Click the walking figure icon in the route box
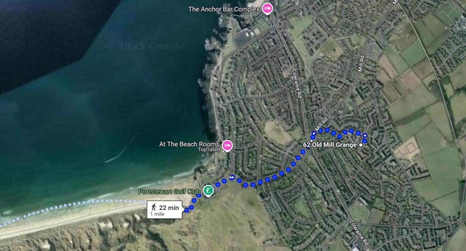Screen dimensions: 466x251 153,207
